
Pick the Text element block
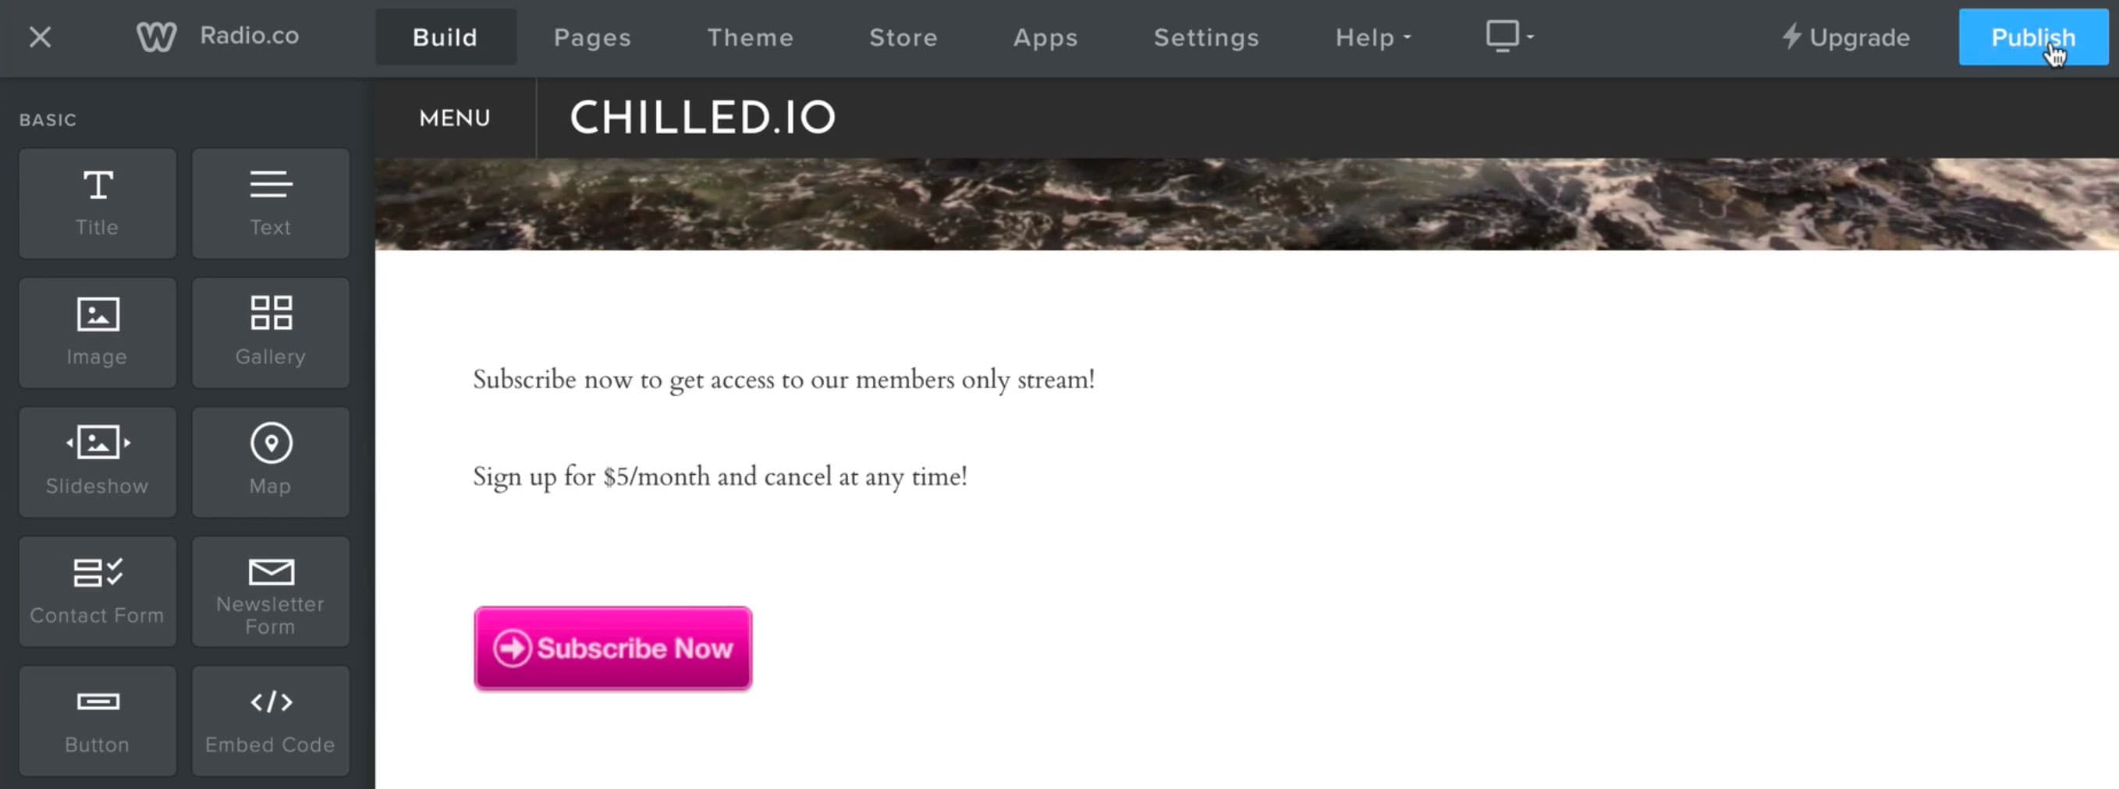[x=270, y=203]
